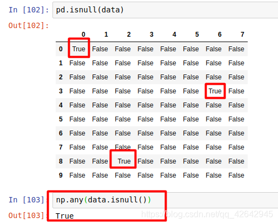Viewport: 278px width, 224px height.
Task: Click column header 4 of the table
Action: pos(174,35)
